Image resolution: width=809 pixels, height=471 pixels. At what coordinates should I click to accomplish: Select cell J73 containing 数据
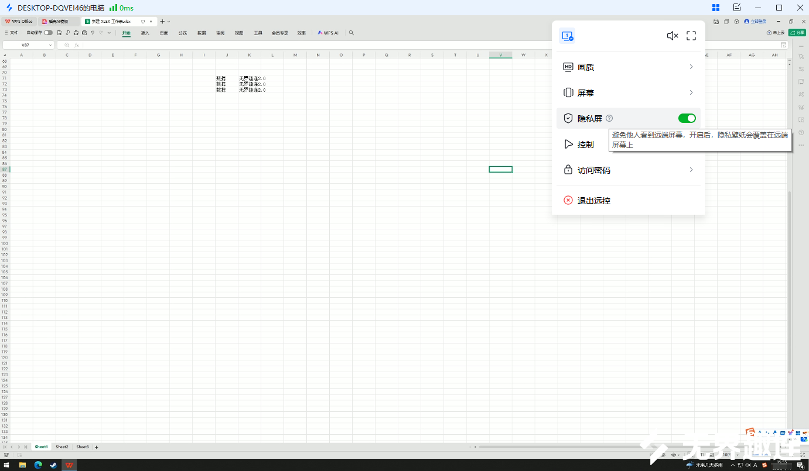pyautogui.click(x=226, y=90)
